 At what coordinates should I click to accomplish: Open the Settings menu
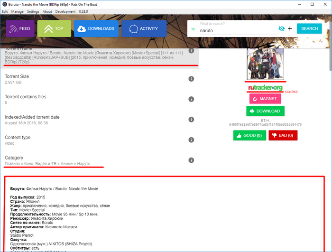coord(33,11)
